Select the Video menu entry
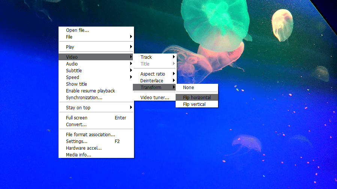The height and width of the screenshot is (189, 337). [x=96, y=57]
